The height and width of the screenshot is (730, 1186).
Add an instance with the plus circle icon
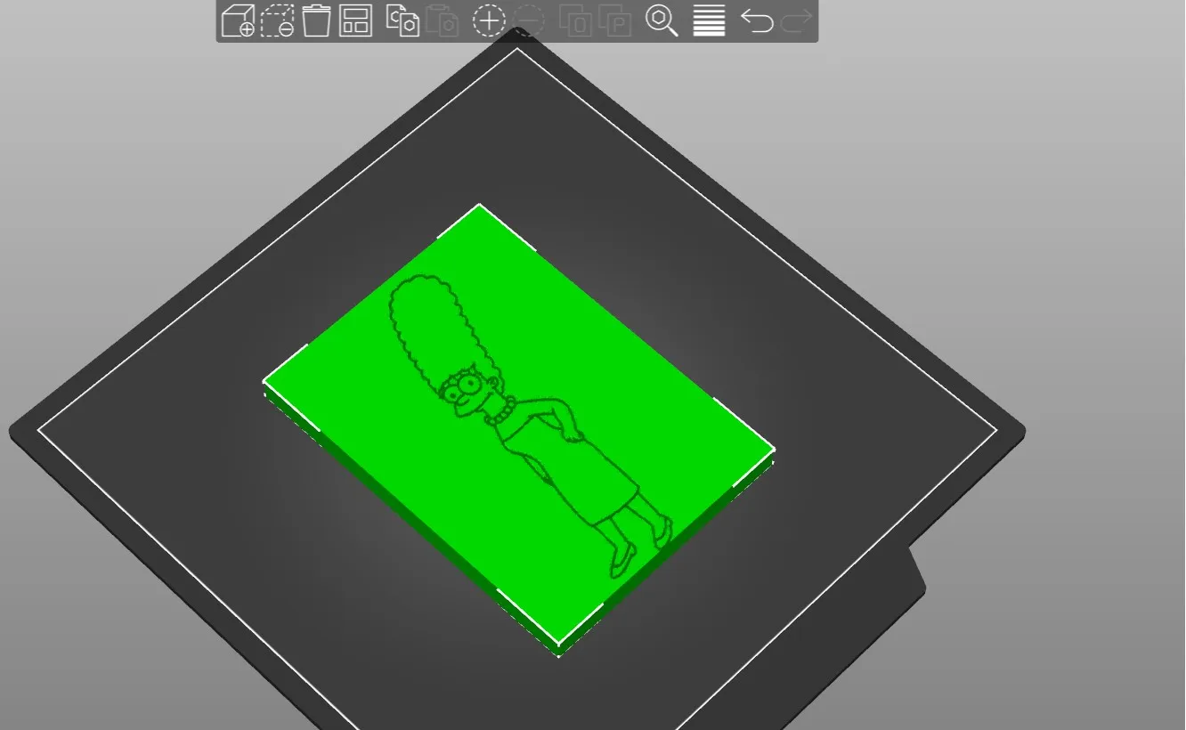[x=489, y=20]
